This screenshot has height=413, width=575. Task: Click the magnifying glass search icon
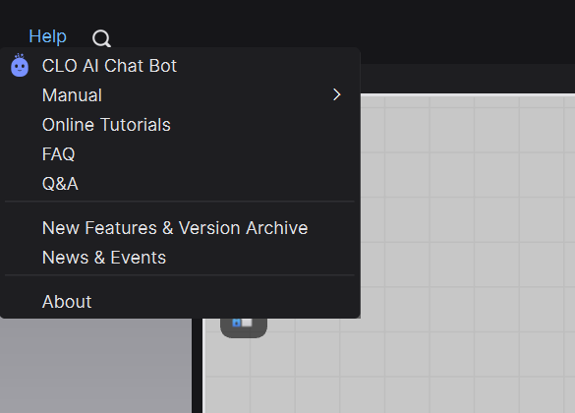click(101, 38)
